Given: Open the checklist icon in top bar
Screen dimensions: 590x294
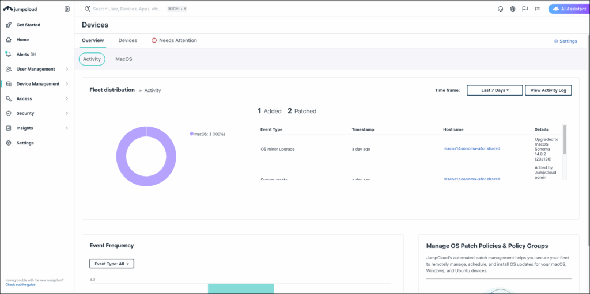Looking at the screenshot, I should [x=537, y=9].
